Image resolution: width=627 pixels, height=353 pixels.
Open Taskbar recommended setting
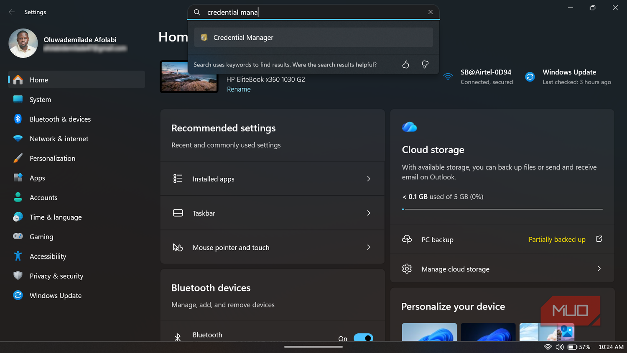click(x=273, y=213)
